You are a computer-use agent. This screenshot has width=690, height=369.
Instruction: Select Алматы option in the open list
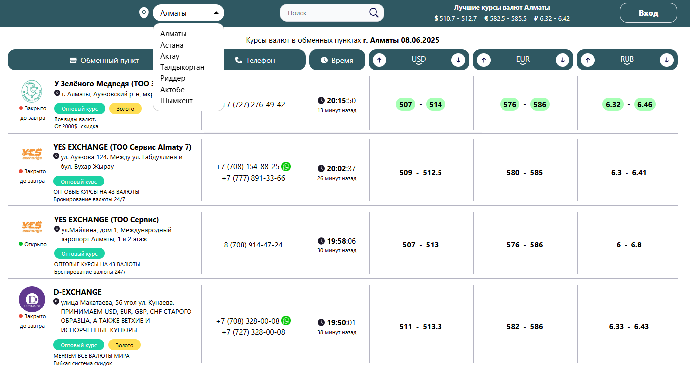click(x=173, y=34)
